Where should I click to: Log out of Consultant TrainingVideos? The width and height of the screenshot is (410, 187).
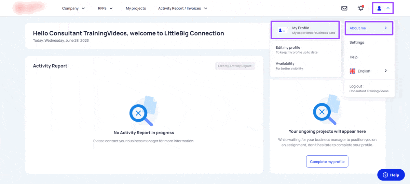click(369, 89)
